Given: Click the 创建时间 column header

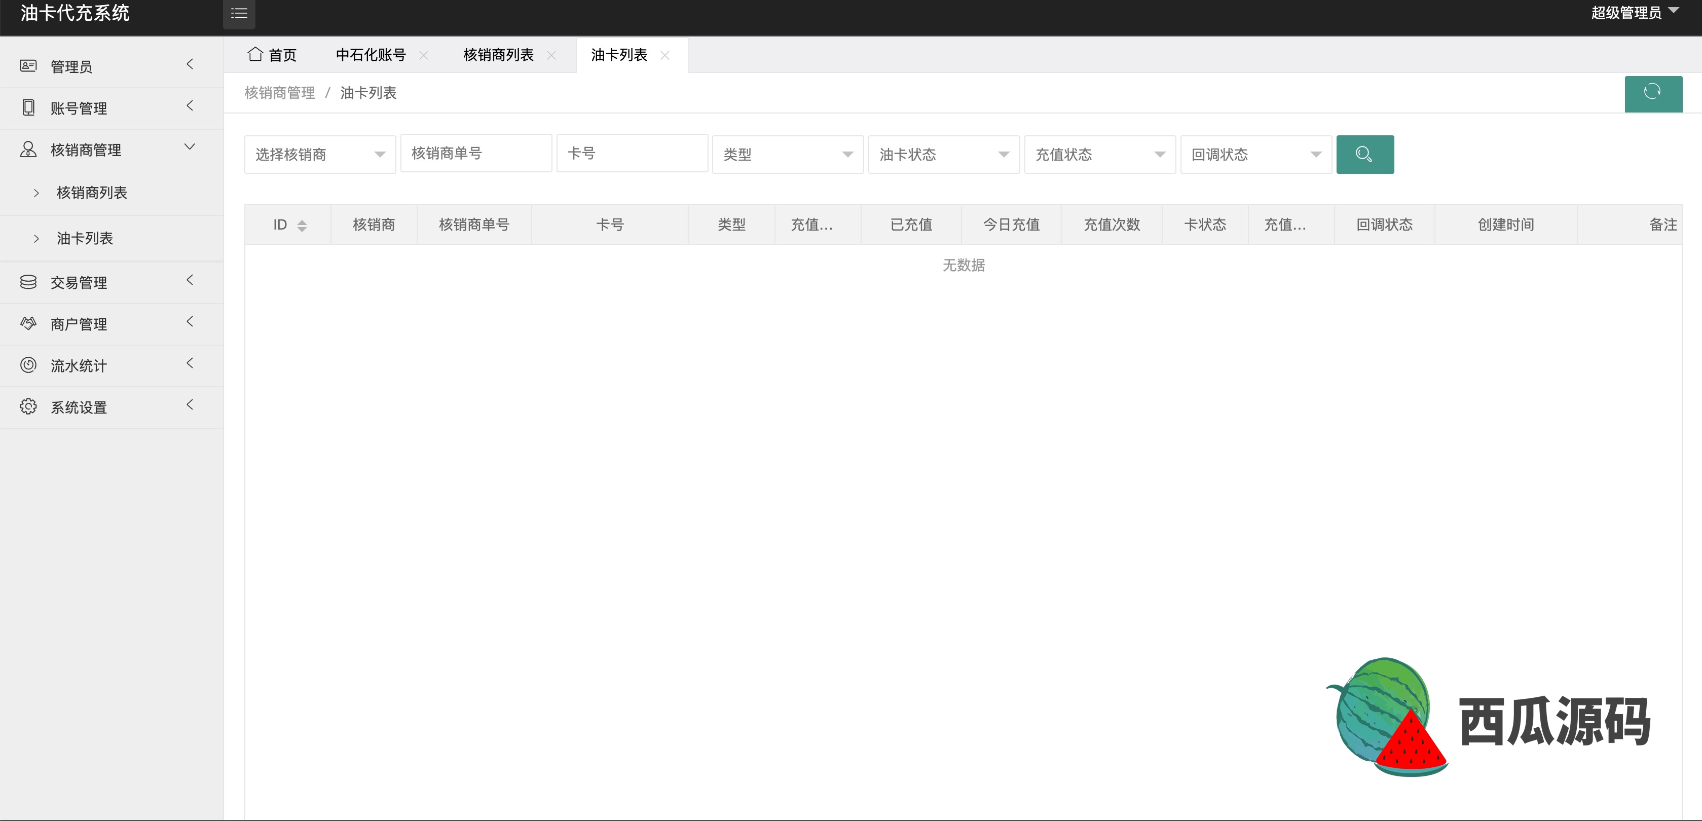Looking at the screenshot, I should point(1506,225).
